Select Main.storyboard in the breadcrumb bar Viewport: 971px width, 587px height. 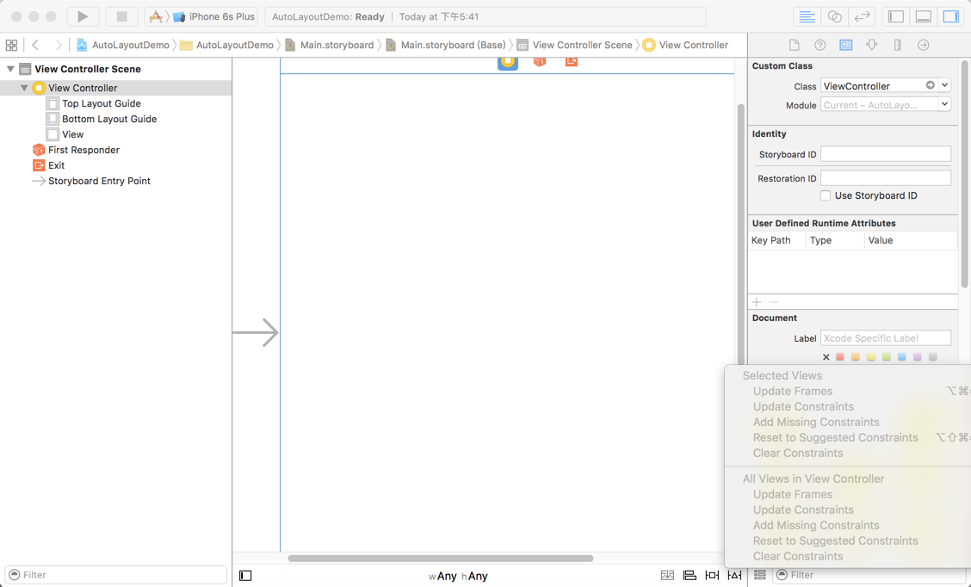point(336,45)
